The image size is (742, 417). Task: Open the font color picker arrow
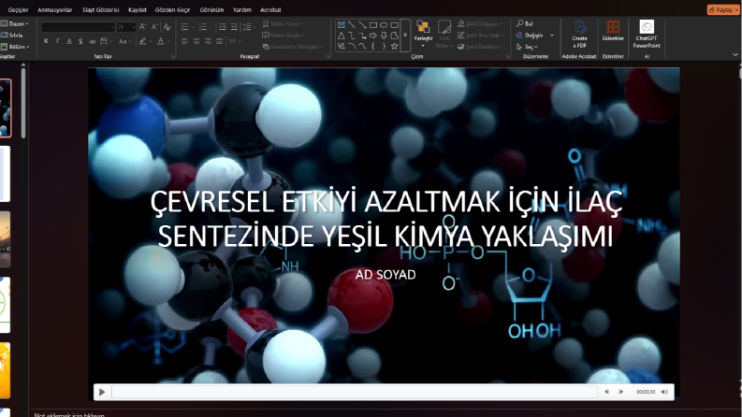coord(168,41)
